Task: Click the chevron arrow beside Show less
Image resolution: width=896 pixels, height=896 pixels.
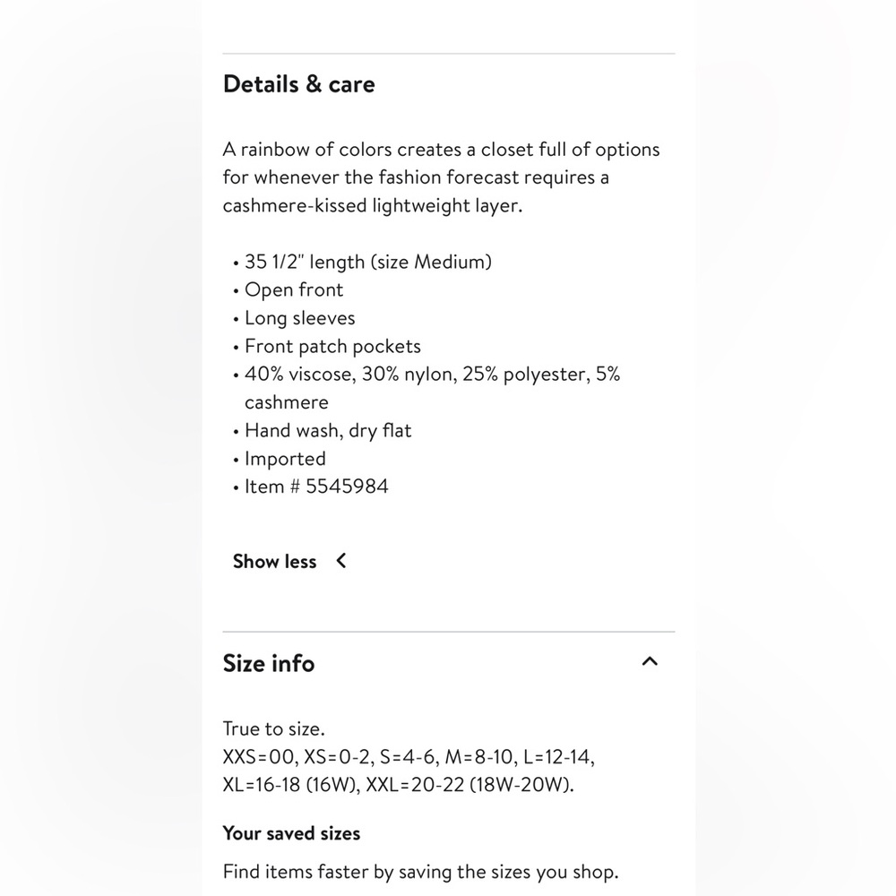Action: coord(341,561)
